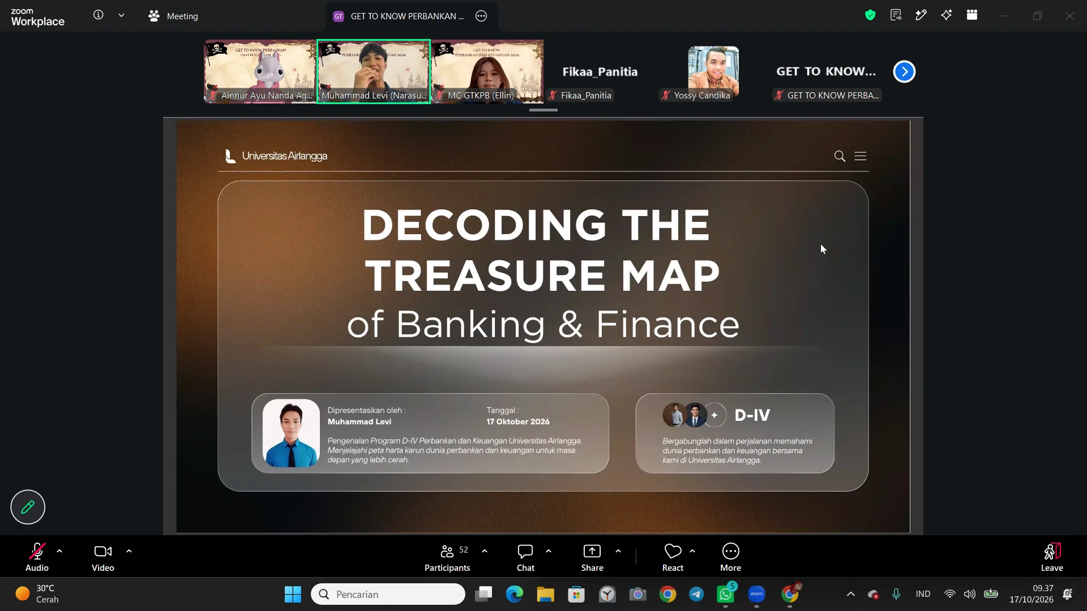Open the React heart menu
Viewport: 1087px width, 611px height.
pyautogui.click(x=673, y=557)
